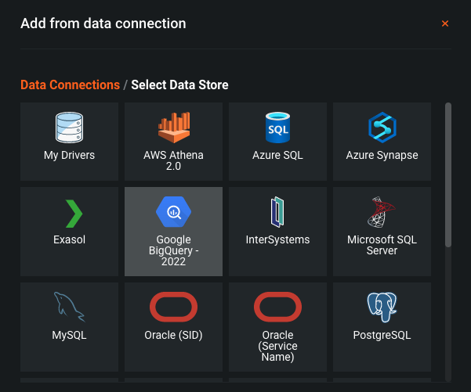The image size is (471, 392).
Task: Click the 'AWS Athena 2.0' label
Action: tap(174, 160)
